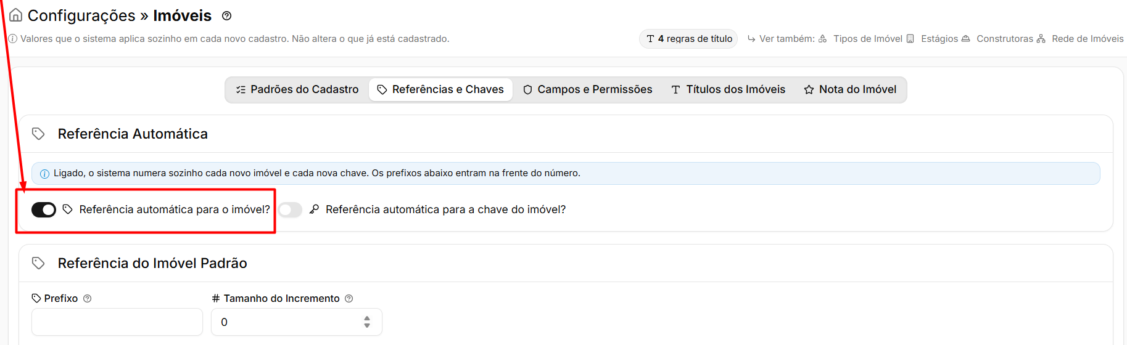Open the help icon next to Imóveis
The width and height of the screenshot is (1127, 345).
point(226,16)
